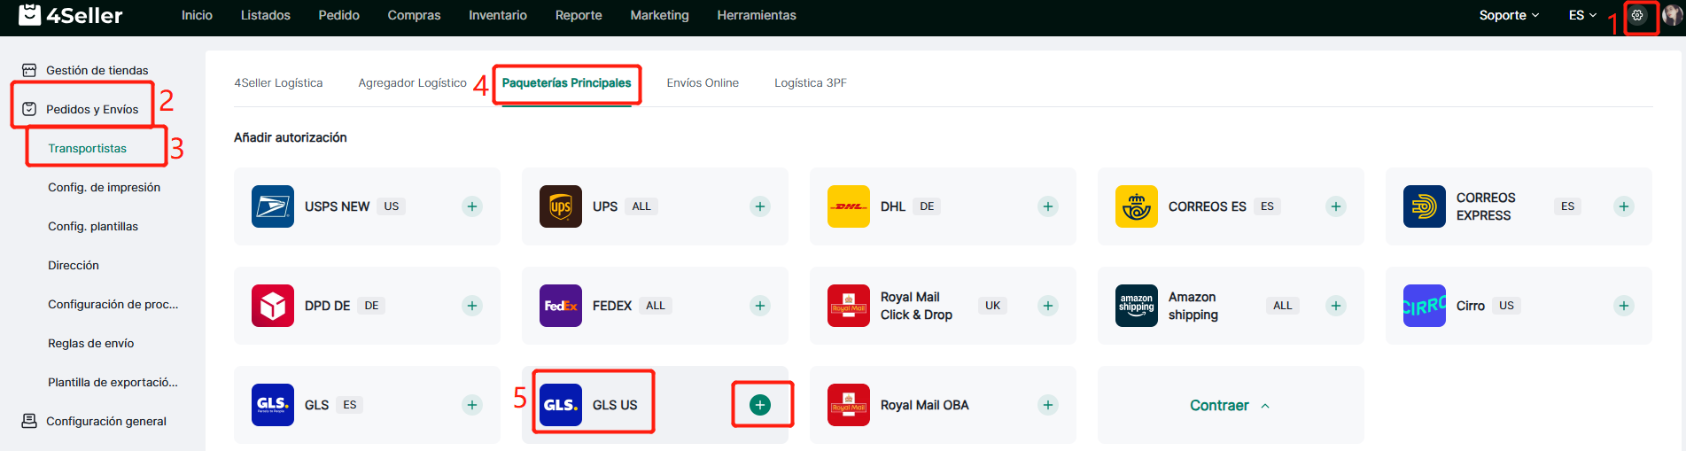Open the Soporte dropdown

[1509, 15]
